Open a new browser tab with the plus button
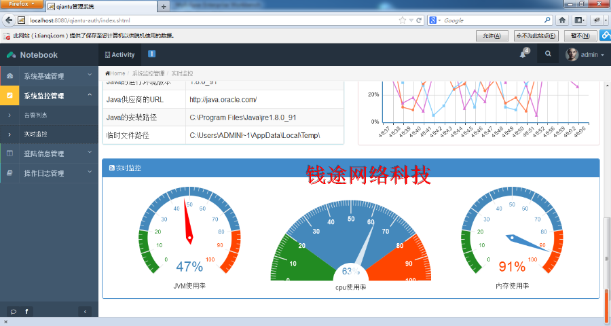Screen dimensions: 611x326 coord(164,7)
